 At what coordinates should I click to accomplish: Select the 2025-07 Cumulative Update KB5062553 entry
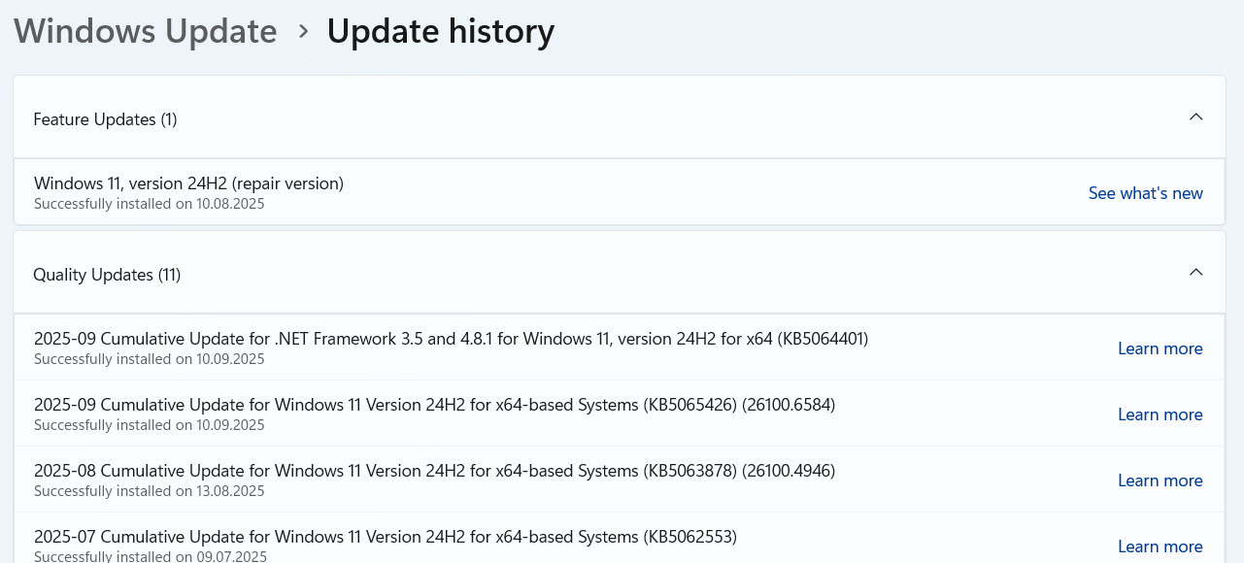coord(619,538)
